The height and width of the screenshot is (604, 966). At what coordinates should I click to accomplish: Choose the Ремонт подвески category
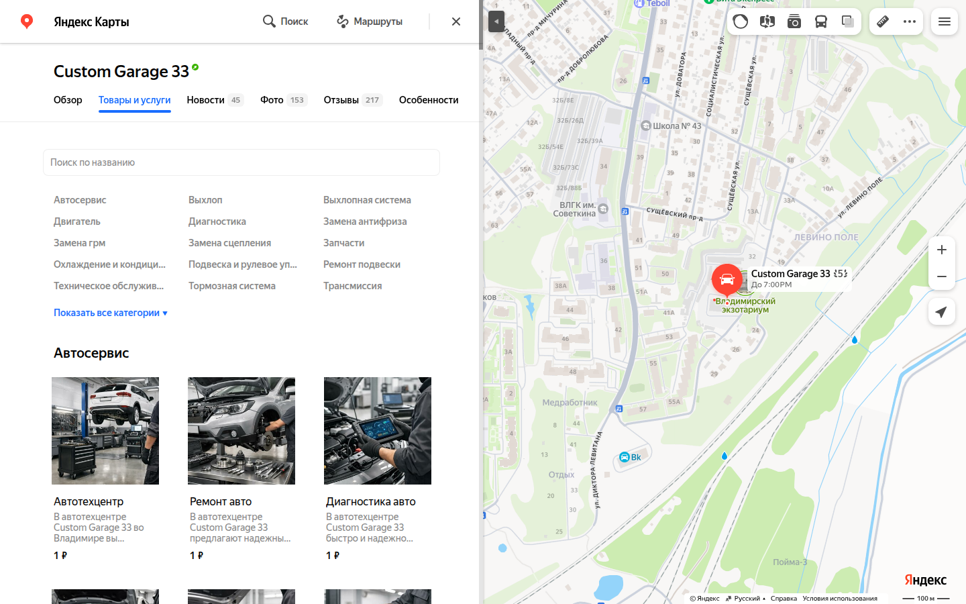(x=362, y=264)
